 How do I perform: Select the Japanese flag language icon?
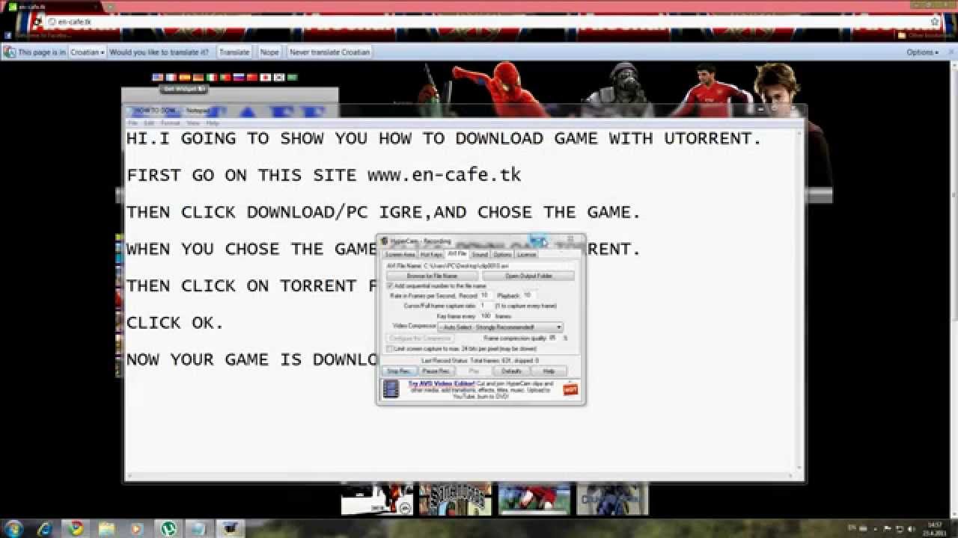point(266,77)
